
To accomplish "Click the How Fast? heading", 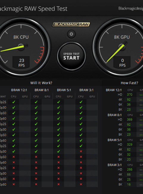I will [x=129, y=83].
